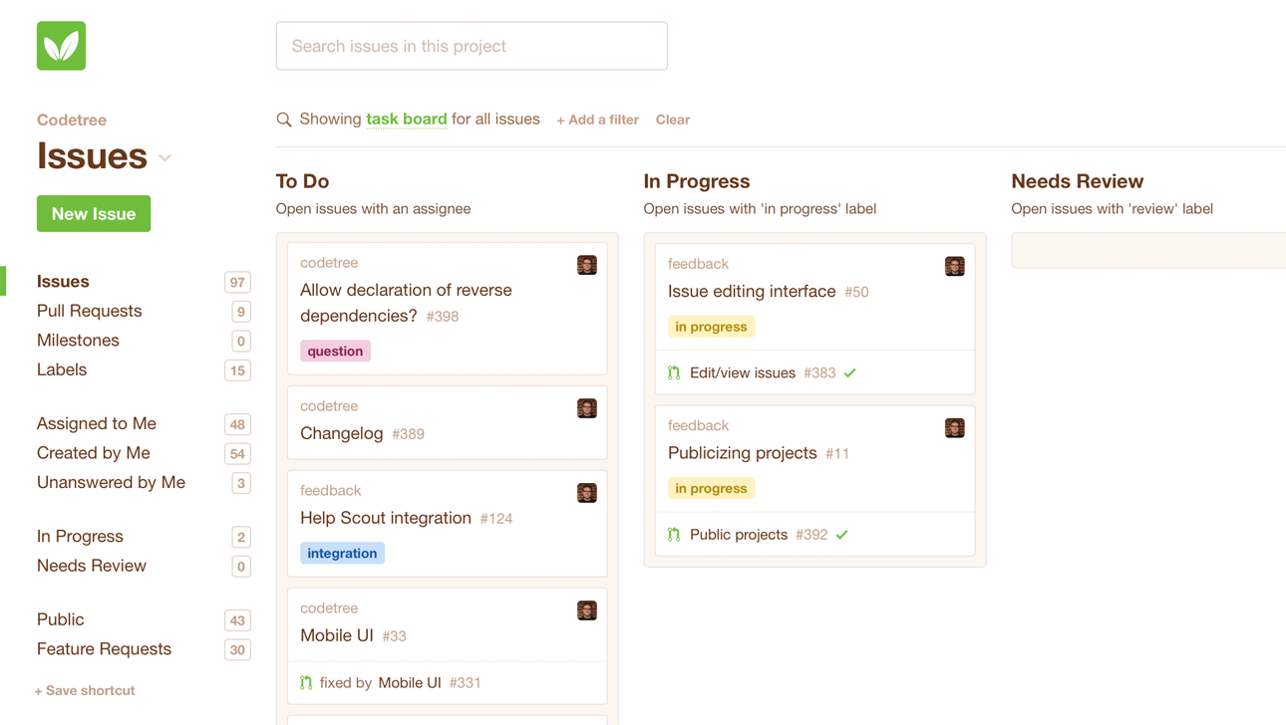Clear the current filters
Viewport: 1286px width, 725px height.
tap(673, 120)
